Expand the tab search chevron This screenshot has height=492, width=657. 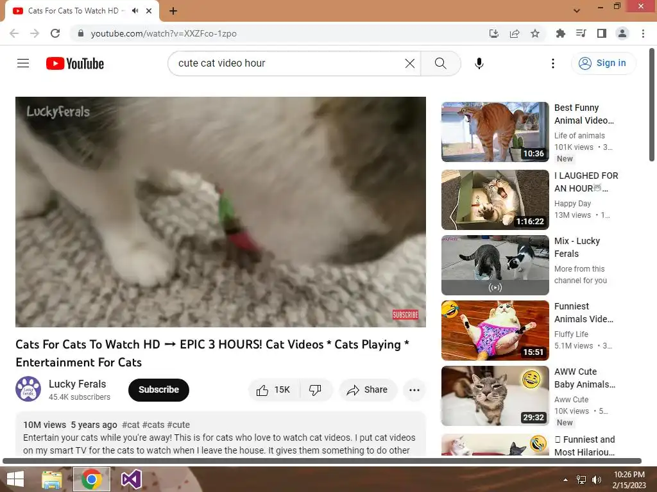click(577, 11)
